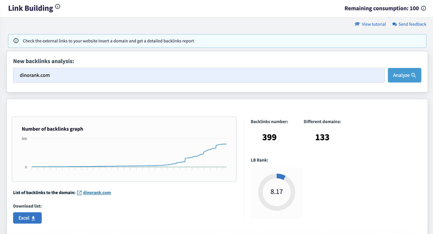Image resolution: width=433 pixels, height=234 pixels.
Task: Open the dinorank.com backlinks domain link
Action: pos(97,193)
